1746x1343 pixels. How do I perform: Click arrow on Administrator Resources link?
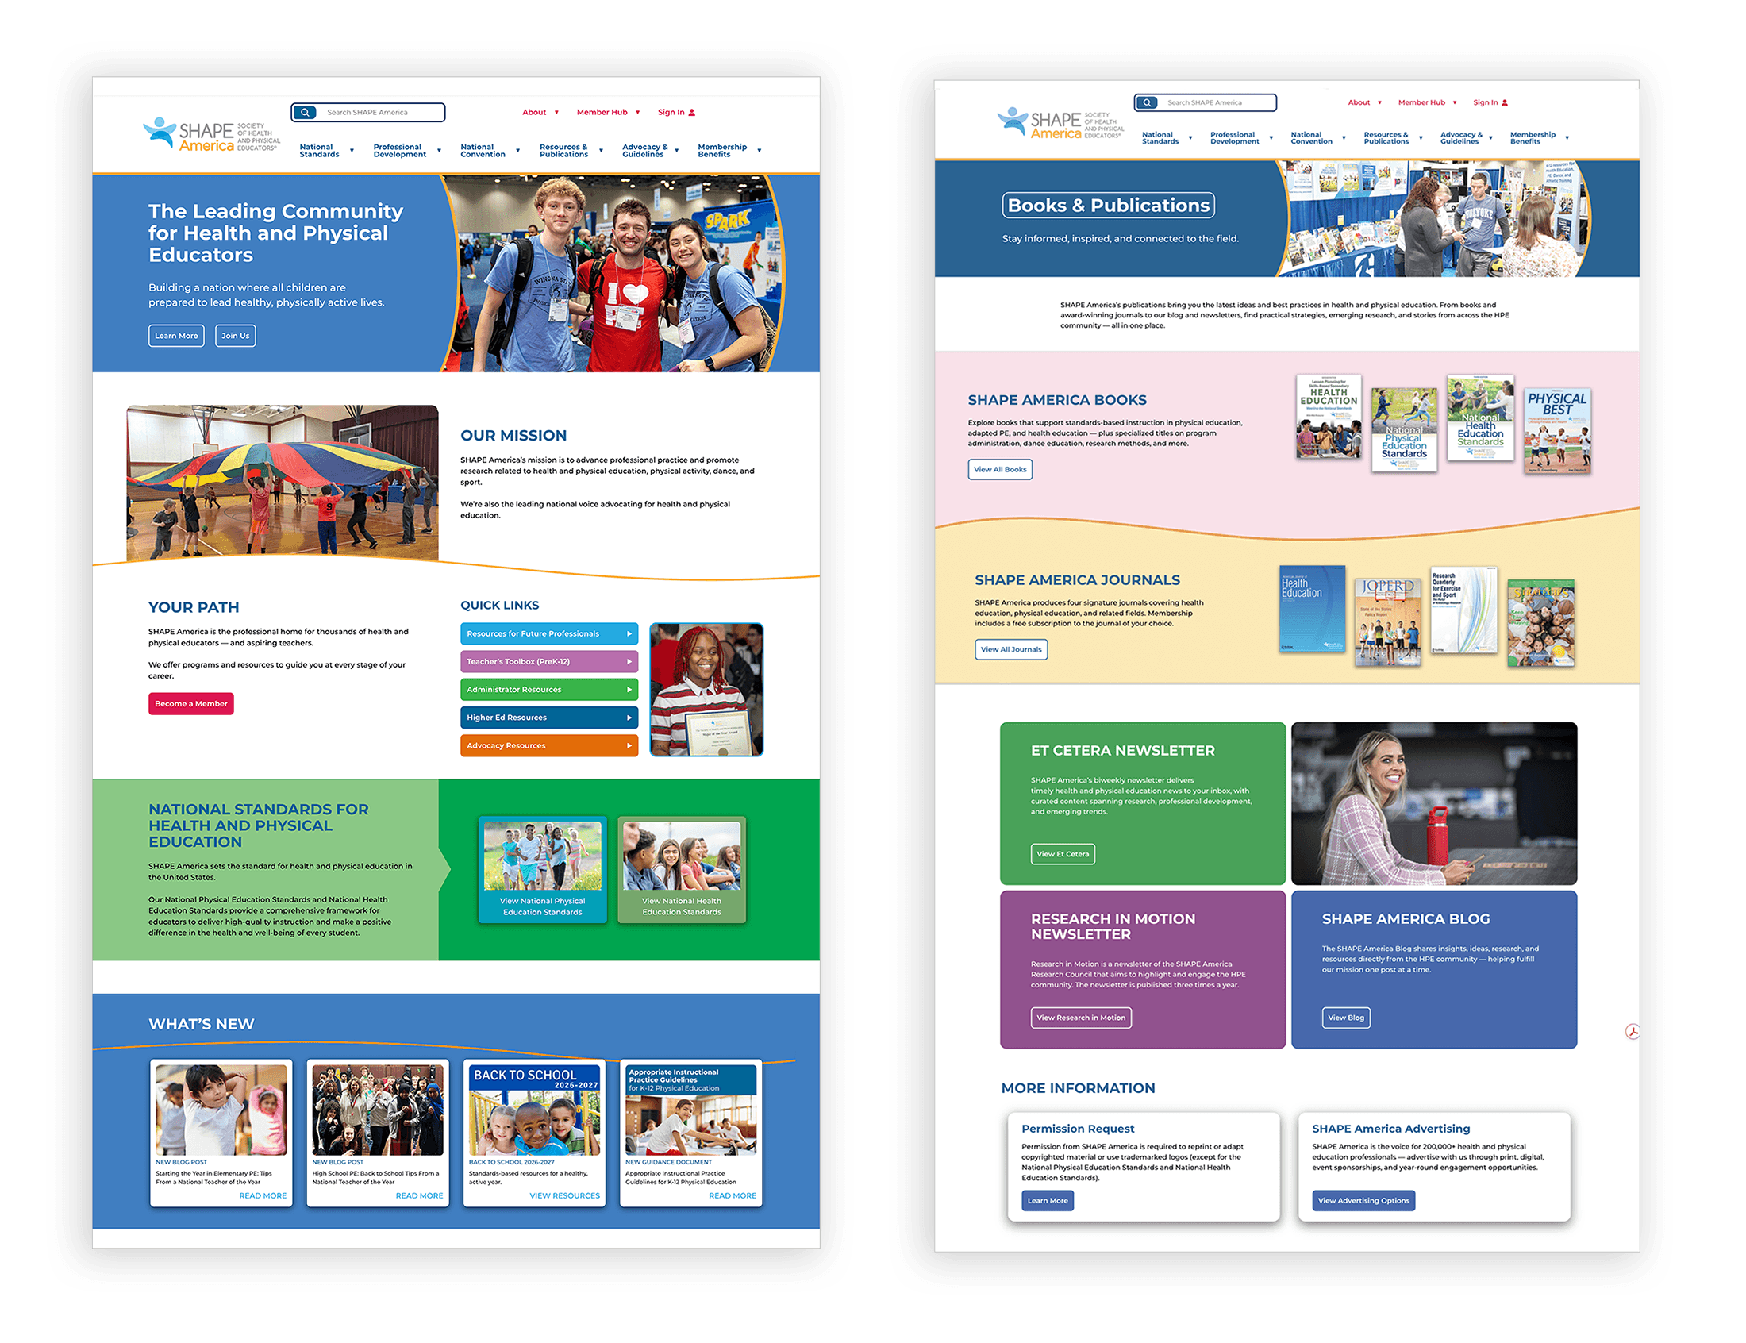(x=629, y=690)
